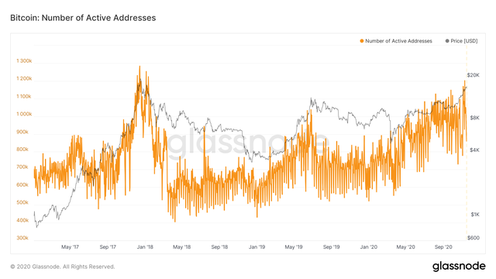Click the Sep '18 x-axis label
The width and height of the screenshot is (496, 279).
pyautogui.click(x=219, y=246)
